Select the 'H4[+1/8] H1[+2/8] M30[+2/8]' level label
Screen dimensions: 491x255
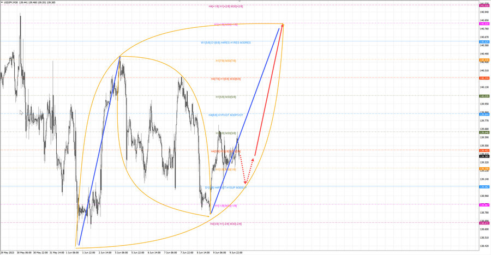(x=226, y=6)
